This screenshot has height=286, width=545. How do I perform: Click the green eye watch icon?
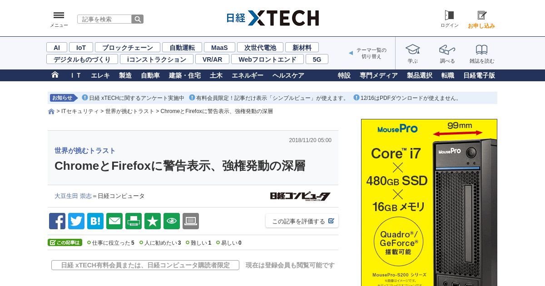point(172,221)
